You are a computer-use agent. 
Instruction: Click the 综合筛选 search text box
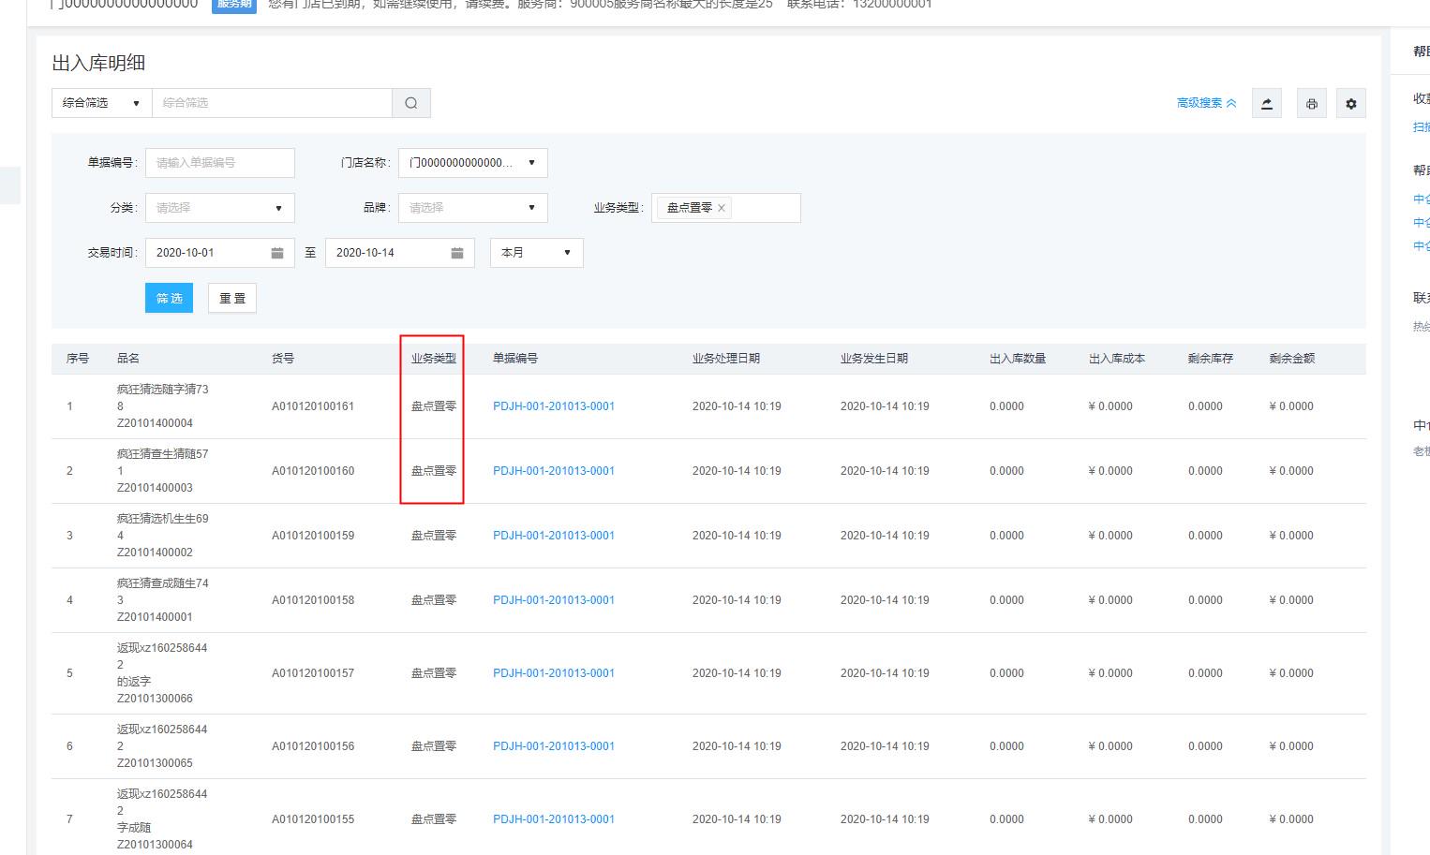coord(272,103)
